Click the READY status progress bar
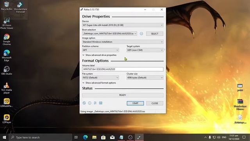250x141 pixels. [x=123, y=95]
